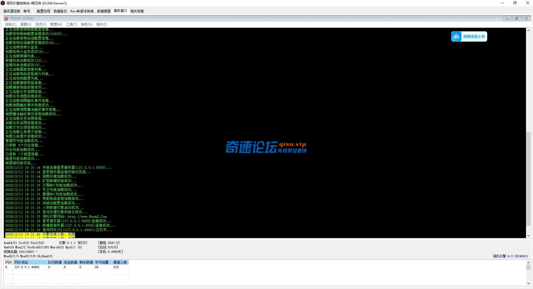Viewport: 533px width, 289px height.
Task: Click the 商铺列表加载成功(33) log line
Action: point(26,61)
